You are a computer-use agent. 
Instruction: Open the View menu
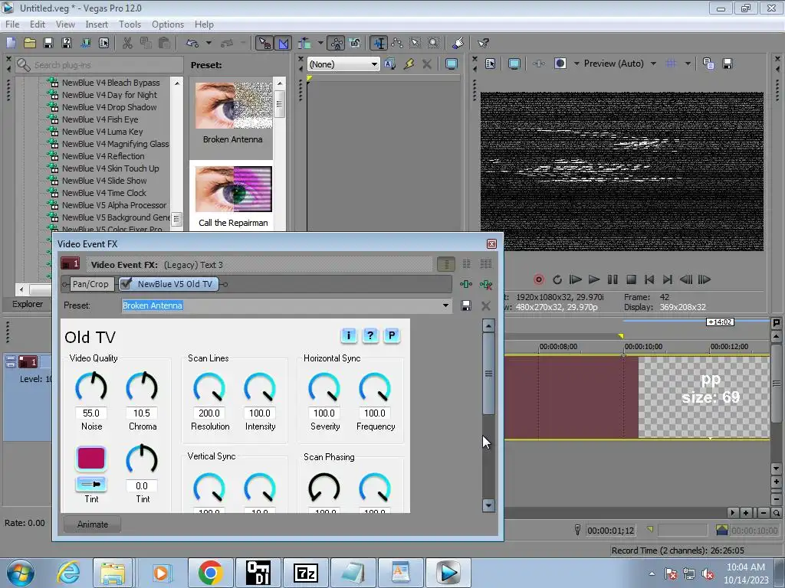[65, 24]
